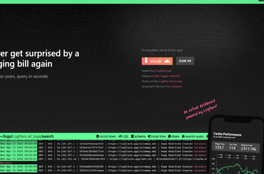Screen dimensions: 264x174
Task: Click timestamp Mon Apr 13 2020 09:55:57
Action: [x=18, y=159]
